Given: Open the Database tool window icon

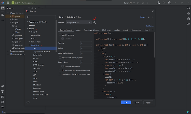Looking at the screenshot, I should [x=188, y=19].
